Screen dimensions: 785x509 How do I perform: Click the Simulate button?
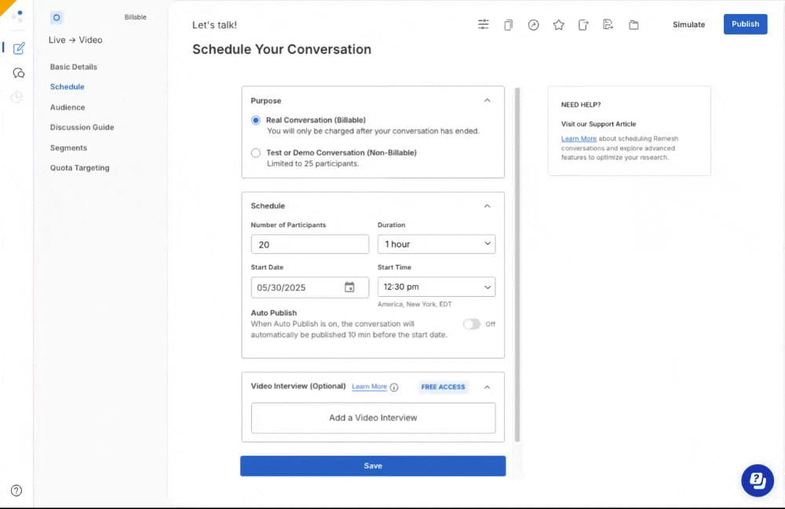[688, 24]
